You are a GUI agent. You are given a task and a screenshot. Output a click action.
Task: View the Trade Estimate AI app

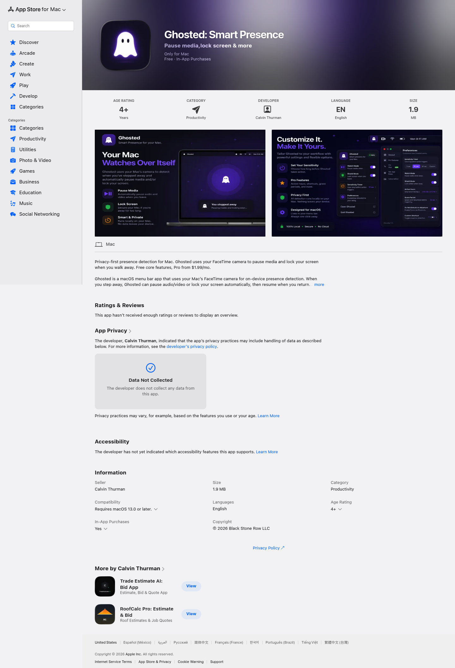pos(191,586)
